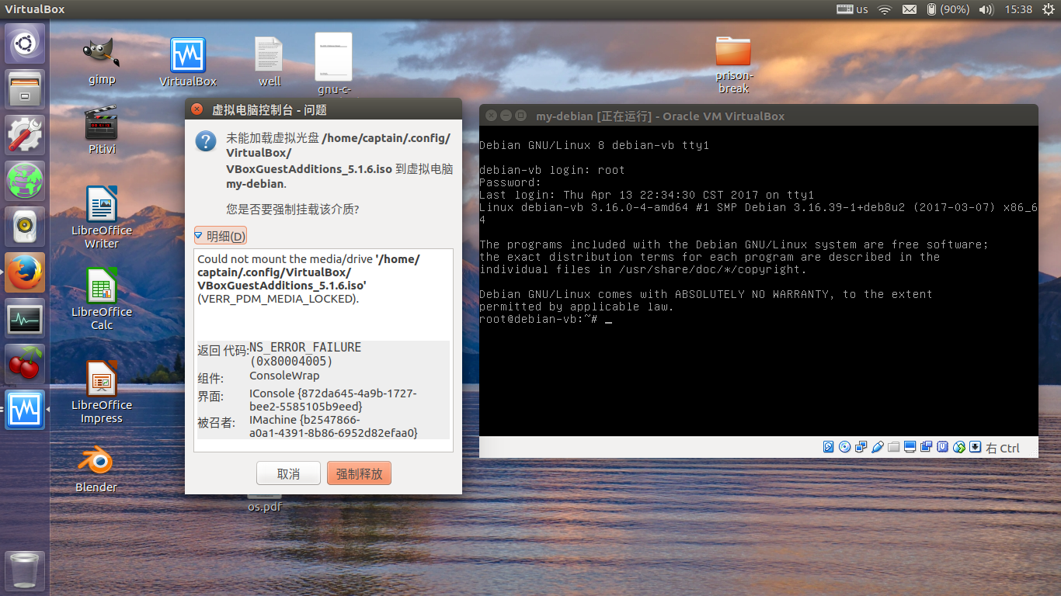This screenshot has width=1061, height=596.
Task: Open the Ubuntu Dash from the launcher
Action: [x=25, y=43]
